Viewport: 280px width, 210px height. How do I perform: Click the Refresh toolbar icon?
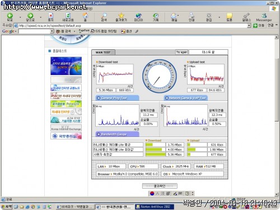68,17
